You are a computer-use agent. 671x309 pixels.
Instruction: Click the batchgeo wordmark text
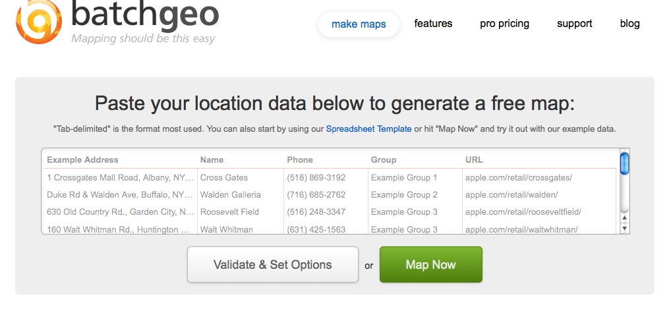145,16
